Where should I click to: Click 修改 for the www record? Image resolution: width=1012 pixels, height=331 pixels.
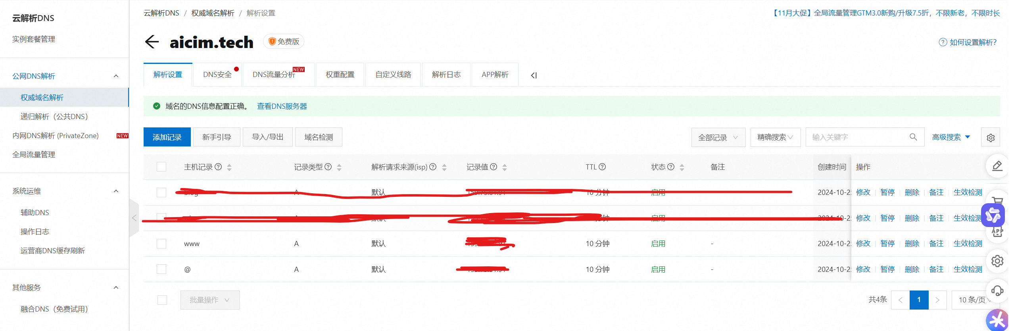863,244
